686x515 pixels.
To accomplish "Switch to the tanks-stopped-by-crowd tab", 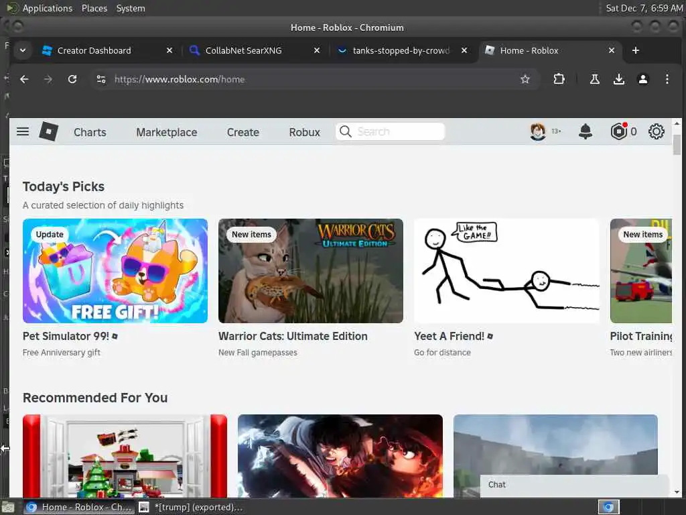I will 401,50.
